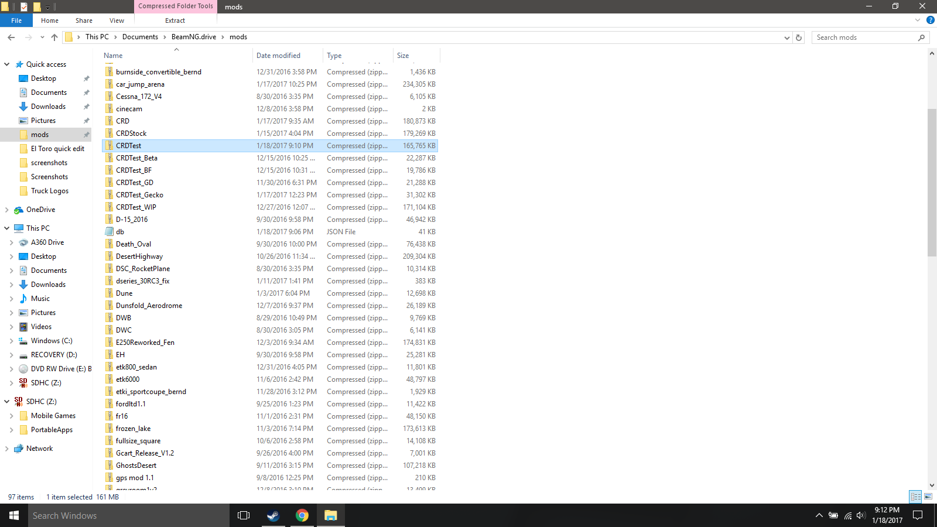
Task: Click the New Folder quick access icon
Action: pos(37,6)
